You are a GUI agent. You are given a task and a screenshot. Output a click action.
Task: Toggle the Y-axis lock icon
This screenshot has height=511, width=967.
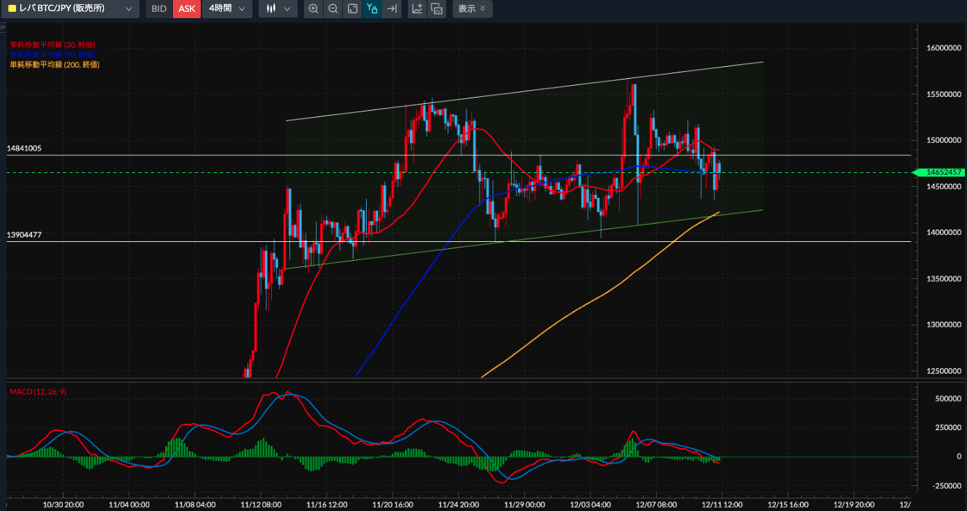pyautogui.click(x=372, y=9)
